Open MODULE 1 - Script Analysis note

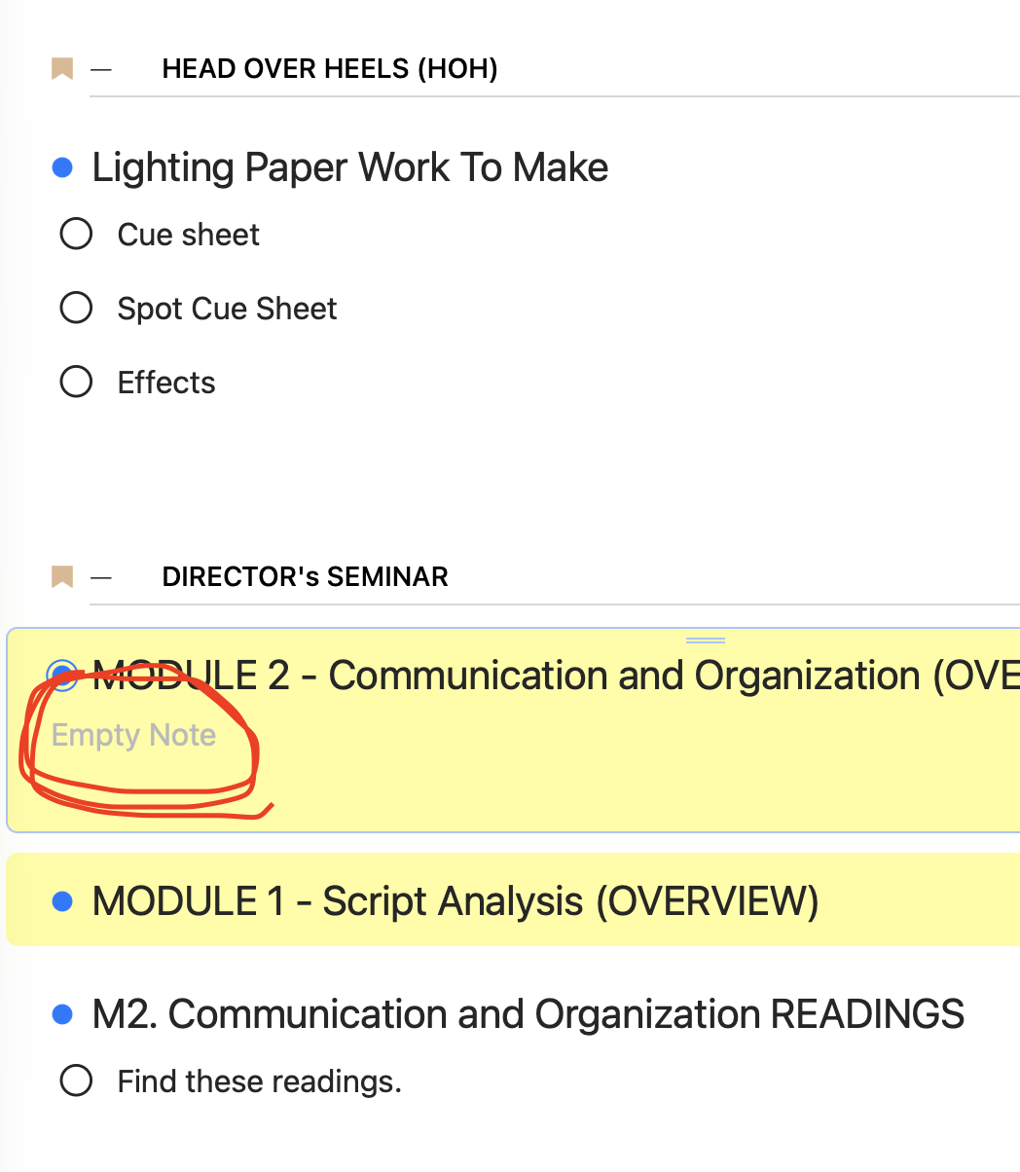pos(455,902)
